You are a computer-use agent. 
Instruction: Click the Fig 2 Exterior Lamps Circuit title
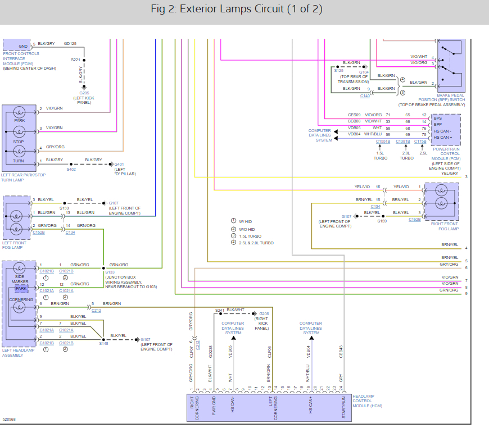coord(237,9)
